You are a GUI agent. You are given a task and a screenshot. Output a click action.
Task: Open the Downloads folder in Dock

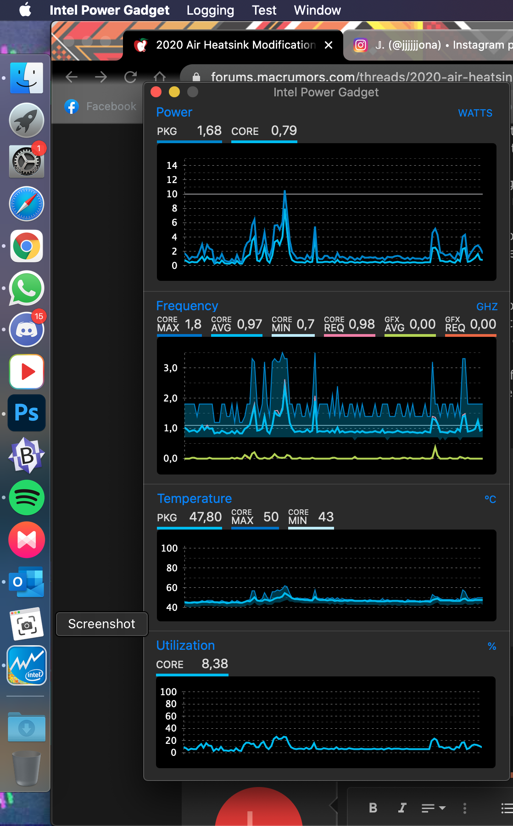(x=27, y=727)
